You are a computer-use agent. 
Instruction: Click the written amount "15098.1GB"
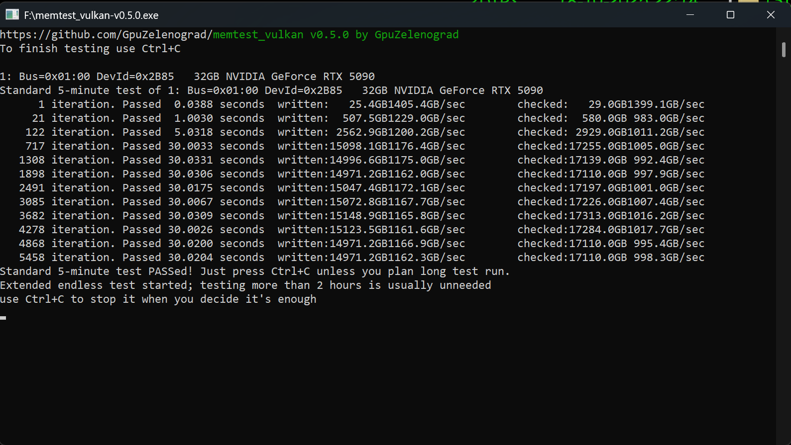pyautogui.click(x=358, y=146)
